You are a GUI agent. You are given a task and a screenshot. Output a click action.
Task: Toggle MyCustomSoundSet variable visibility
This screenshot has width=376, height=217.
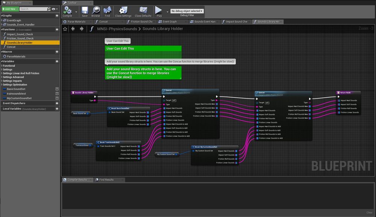tap(57, 98)
